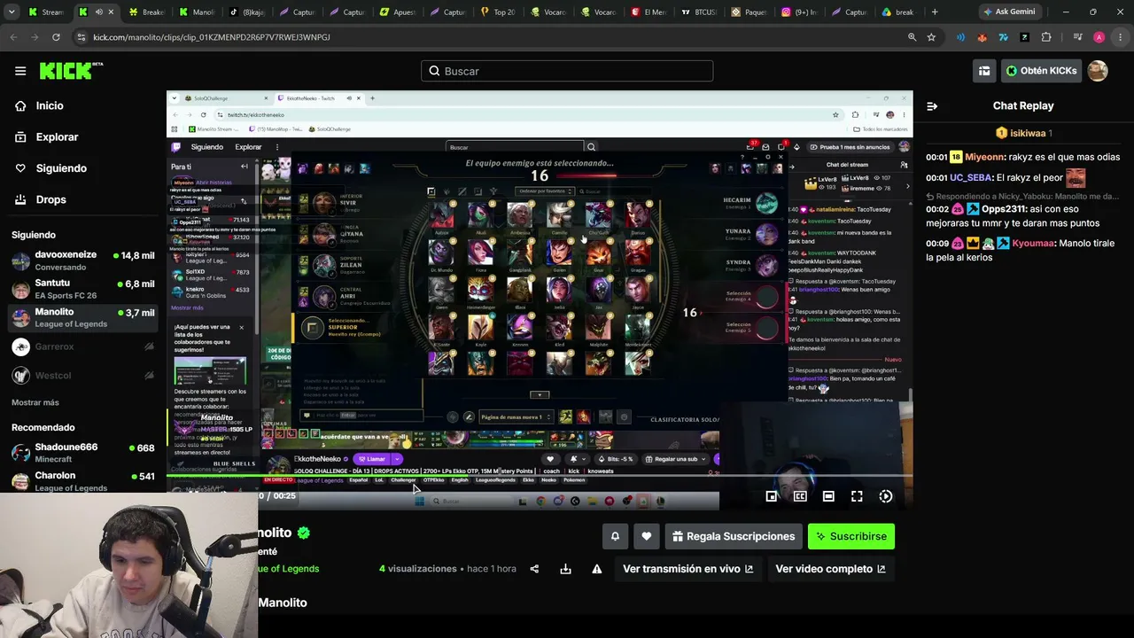Switch to the Breaker browser tab
Image resolution: width=1134 pixels, height=638 pixels.
[144, 12]
